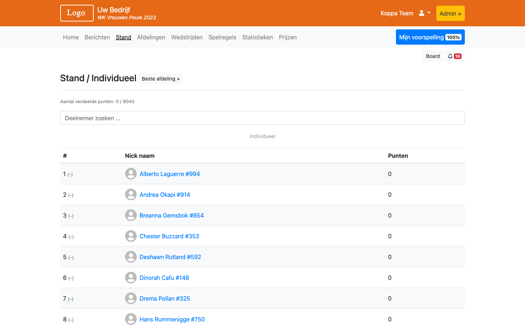525x328 pixels.
Task: Select the Prijzen menu item
Action: [288, 37]
